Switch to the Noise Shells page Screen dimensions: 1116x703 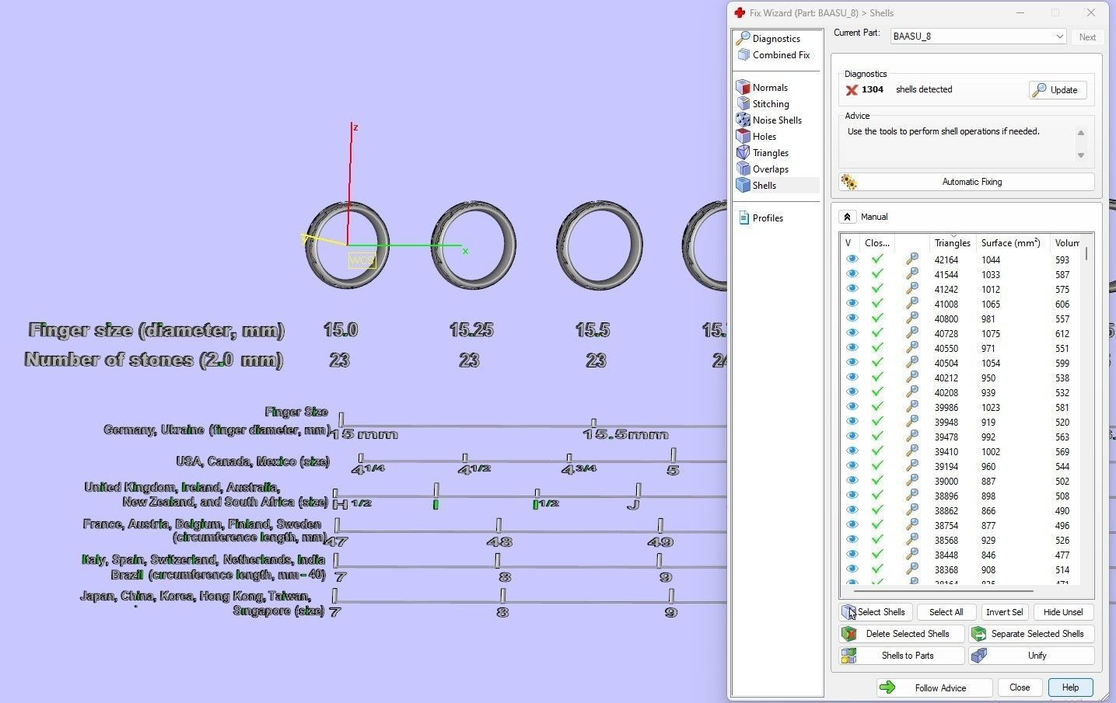(x=777, y=120)
